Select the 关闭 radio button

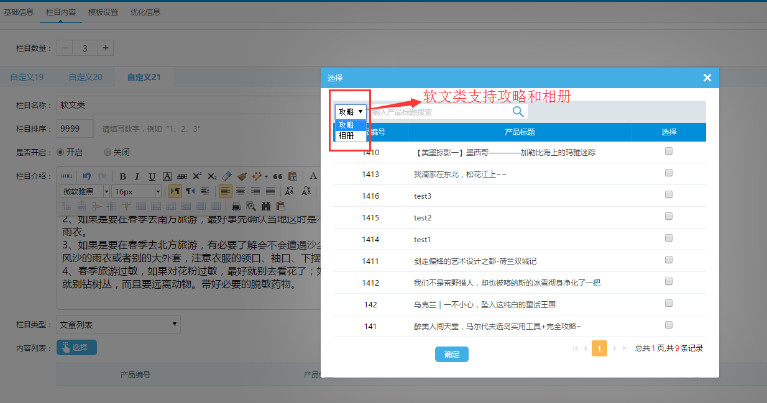coord(108,152)
